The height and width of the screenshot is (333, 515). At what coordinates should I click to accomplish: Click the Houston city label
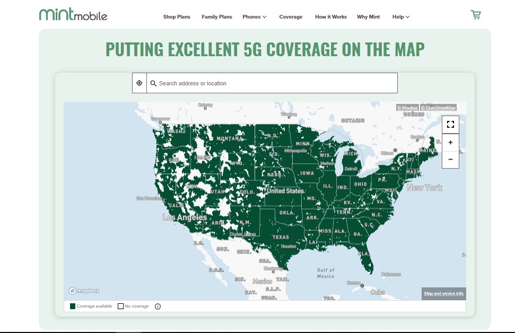point(289,246)
